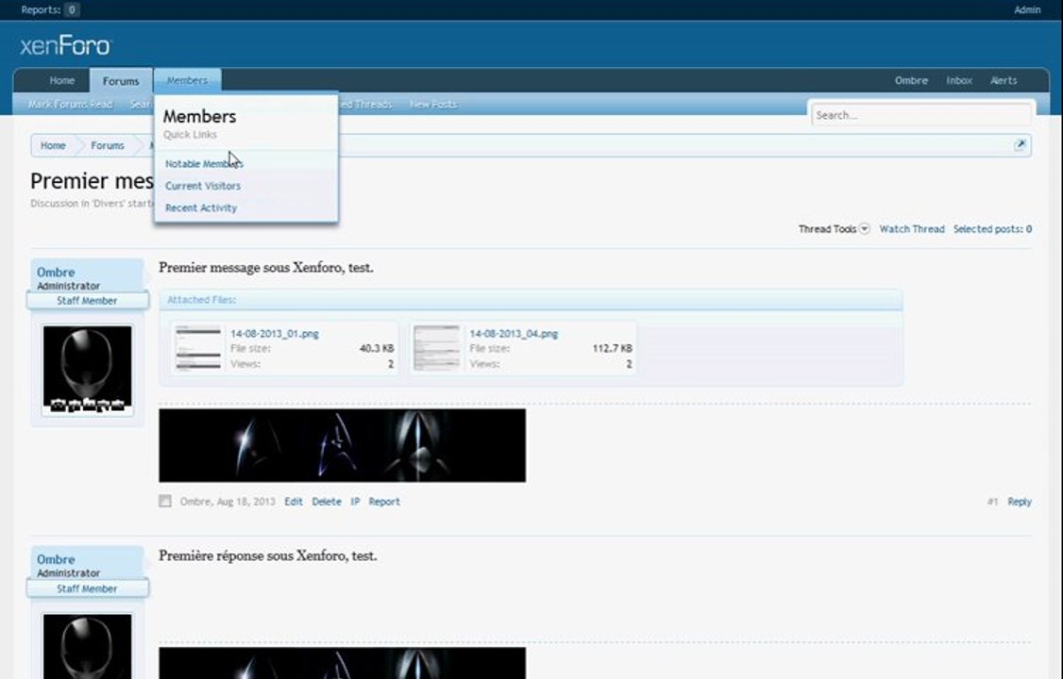This screenshot has height=679, width=1063.
Task: Open thumbnail of 14-08-2013_01.png attachment
Action: click(x=198, y=348)
